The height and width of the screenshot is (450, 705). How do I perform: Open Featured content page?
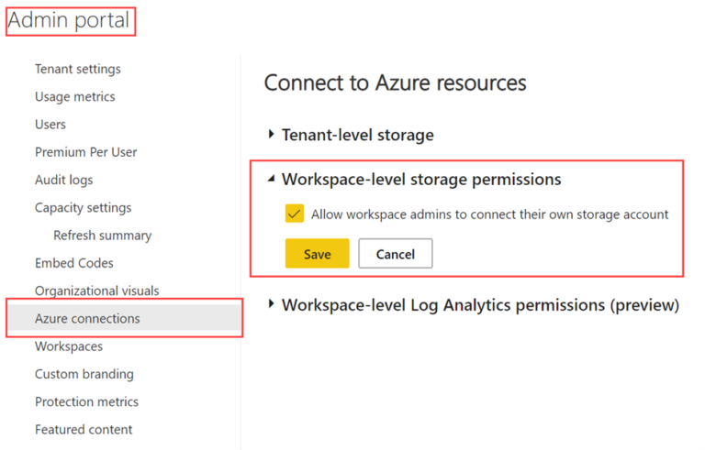click(x=84, y=430)
